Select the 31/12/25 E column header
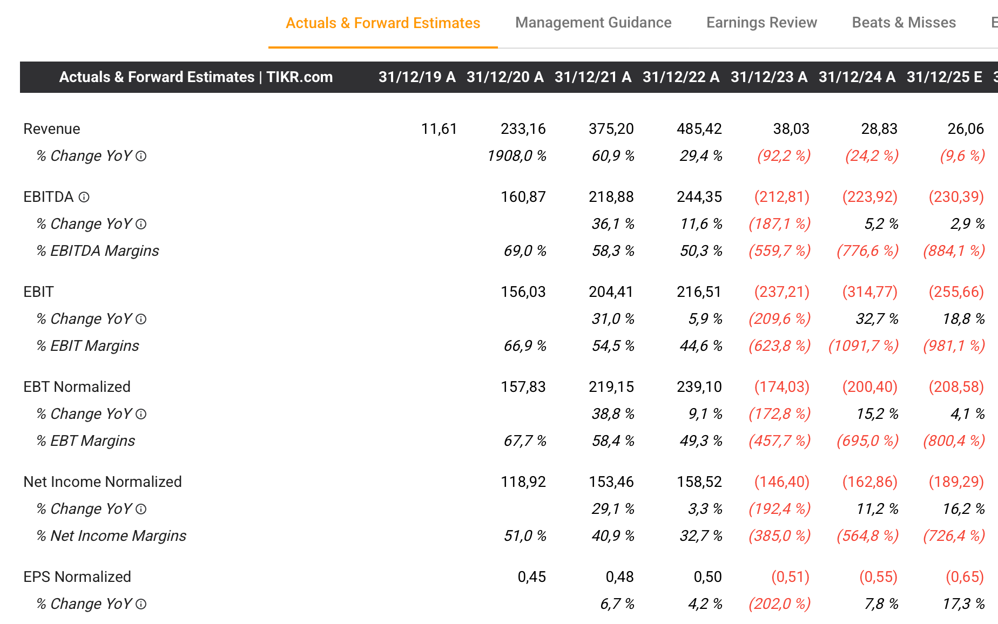 point(945,77)
